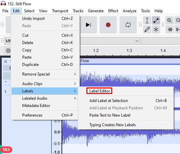Screen dimensions: 180x154
Task: Toggle Typing Creates New Labels
Action: (x=126, y=125)
